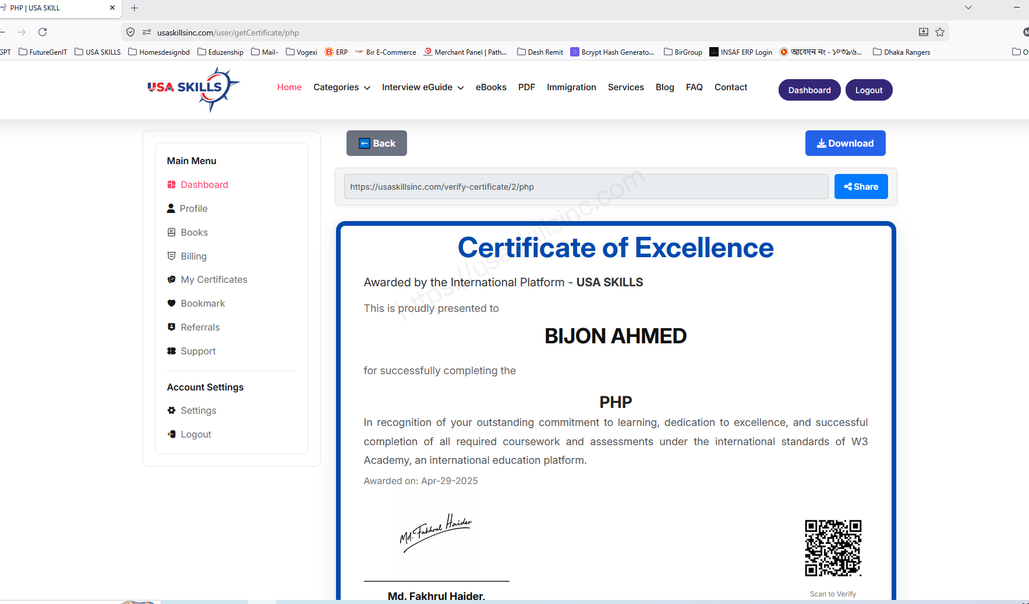Close the PHP | USA SKILL tab
The width and height of the screenshot is (1029, 604).
tap(112, 8)
